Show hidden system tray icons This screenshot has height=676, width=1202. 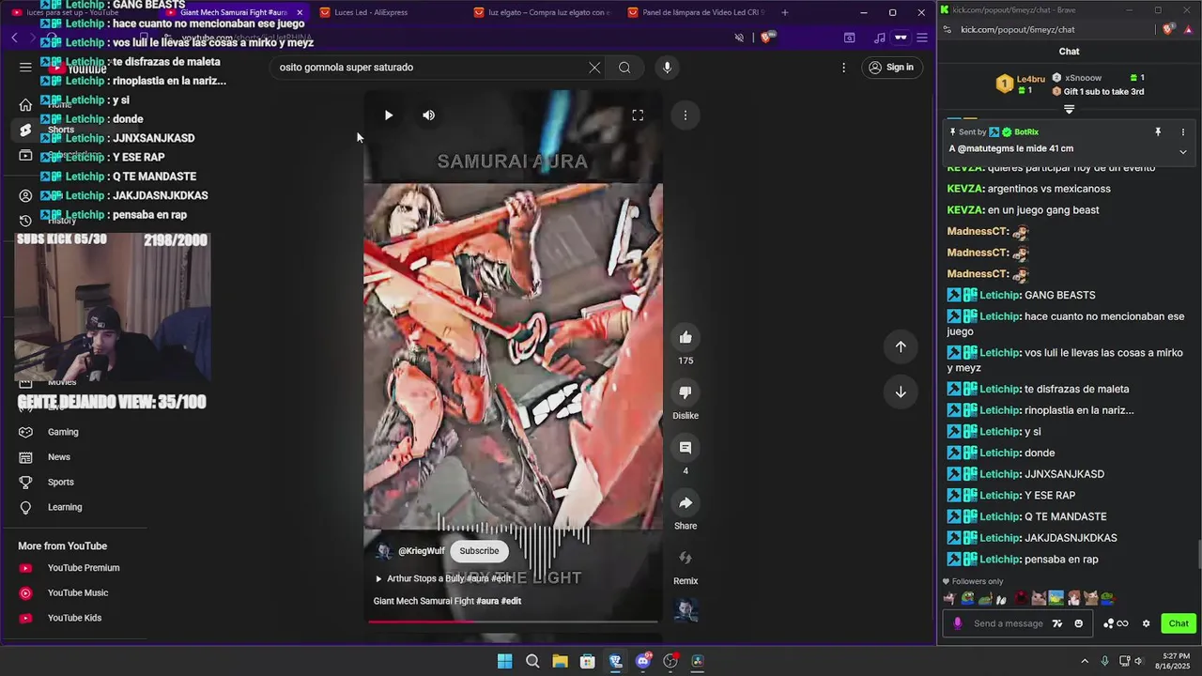[1085, 661]
